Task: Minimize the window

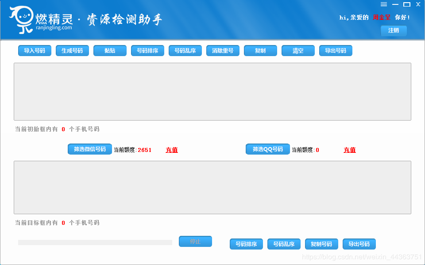Action: (x=395, y=4)
